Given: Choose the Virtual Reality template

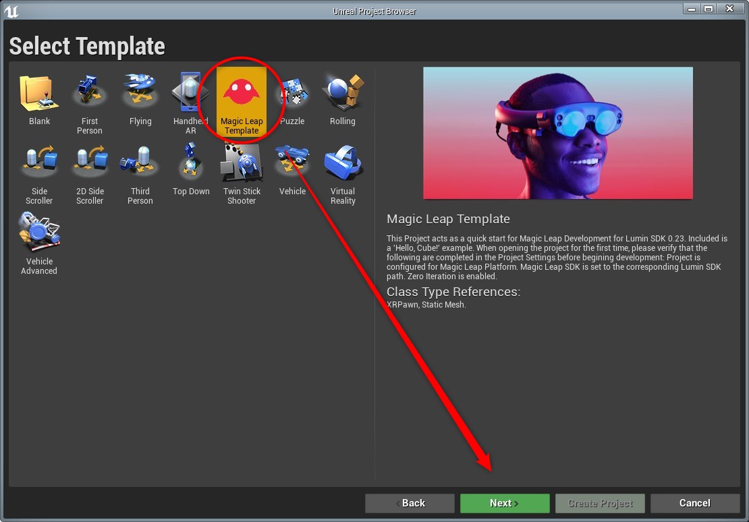Looking at the screenshot, I should tap(343, 172).
